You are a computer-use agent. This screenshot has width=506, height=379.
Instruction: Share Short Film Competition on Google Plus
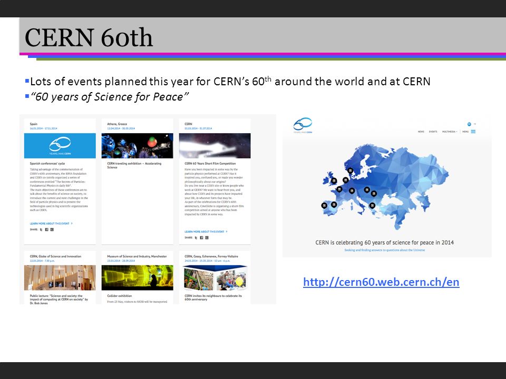click(207, 237)
